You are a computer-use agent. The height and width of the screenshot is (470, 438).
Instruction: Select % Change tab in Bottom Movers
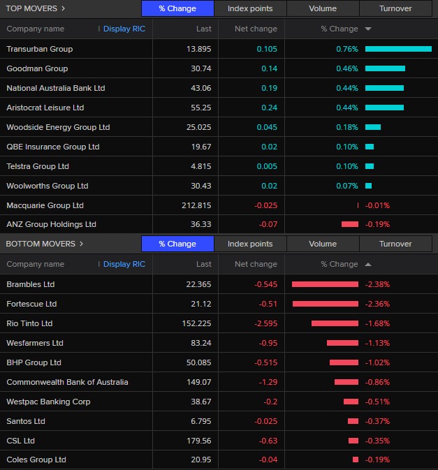[177, 244]
